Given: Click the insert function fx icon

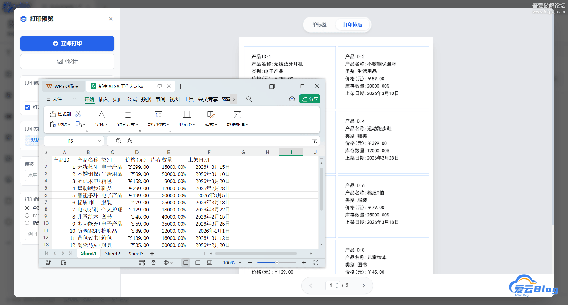Looking at the screenshot, I should point(130,141).
